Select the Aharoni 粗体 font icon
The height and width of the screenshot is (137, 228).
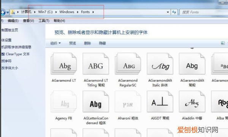pyautogui.click(x=128, y=102)
